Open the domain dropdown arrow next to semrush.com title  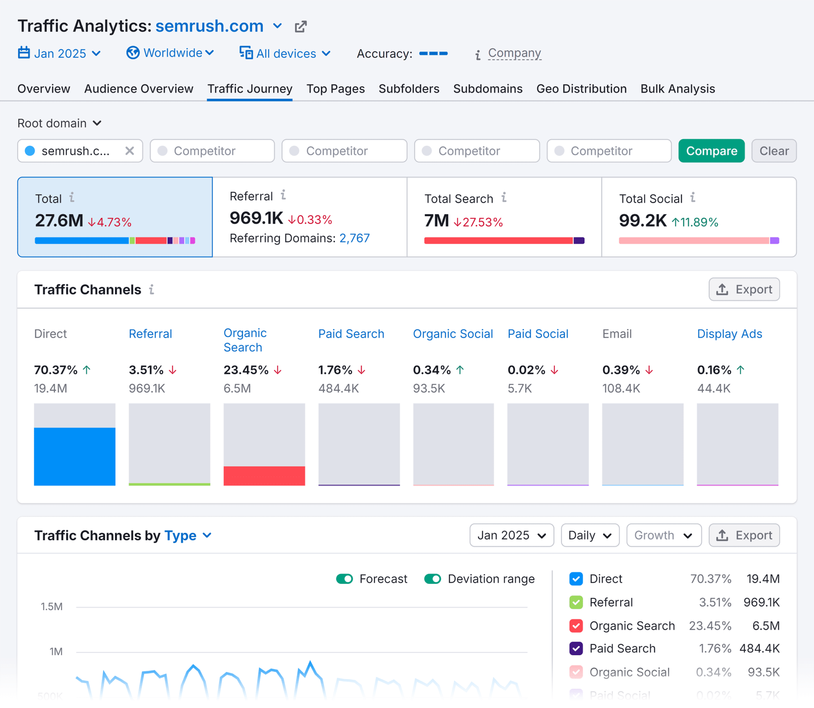[277, 26]
